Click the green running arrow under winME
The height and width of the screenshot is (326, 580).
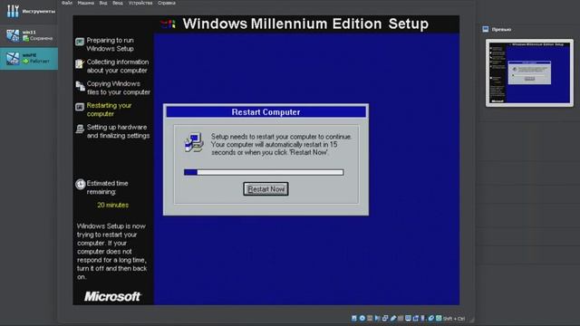(x=25, y=62)
